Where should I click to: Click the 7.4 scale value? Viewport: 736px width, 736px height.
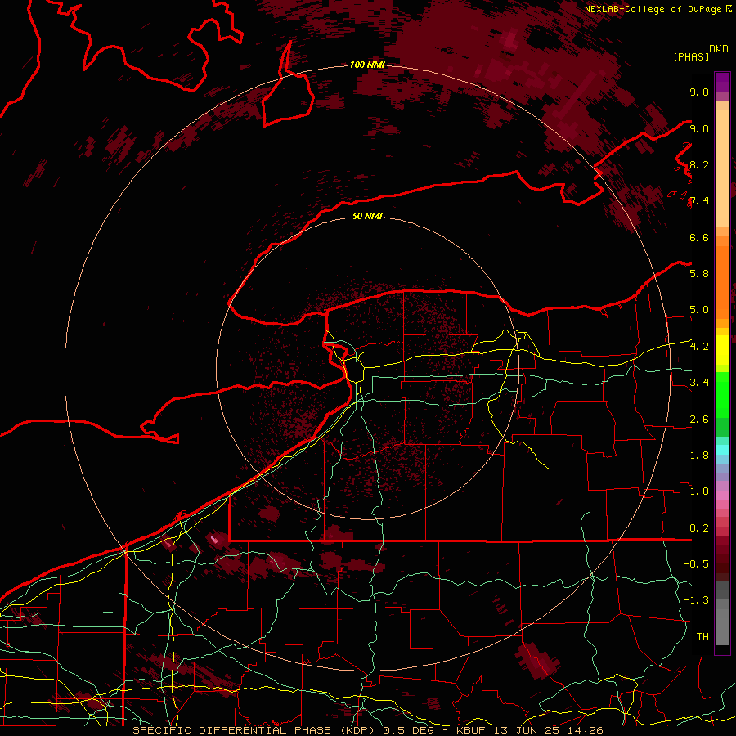point(699,201)
